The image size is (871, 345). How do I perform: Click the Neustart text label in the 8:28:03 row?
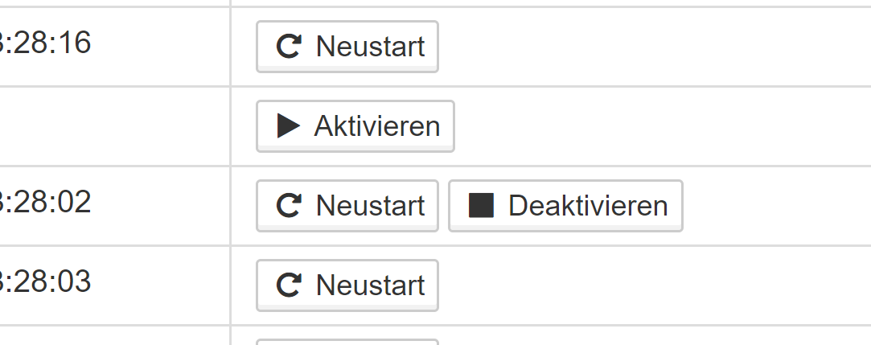370,285
